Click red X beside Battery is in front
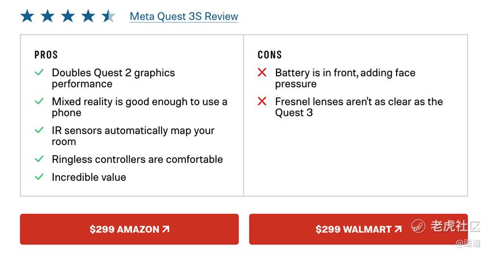The height and width of the screenshot is (255, 490). tap(262, 72)
